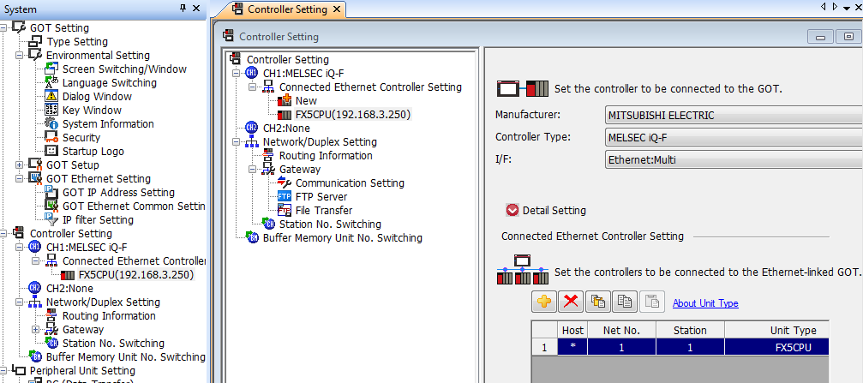This screenshot has width=863, height=383.
Task: Click the New controller icon in dialog tree
Action: 285,101
